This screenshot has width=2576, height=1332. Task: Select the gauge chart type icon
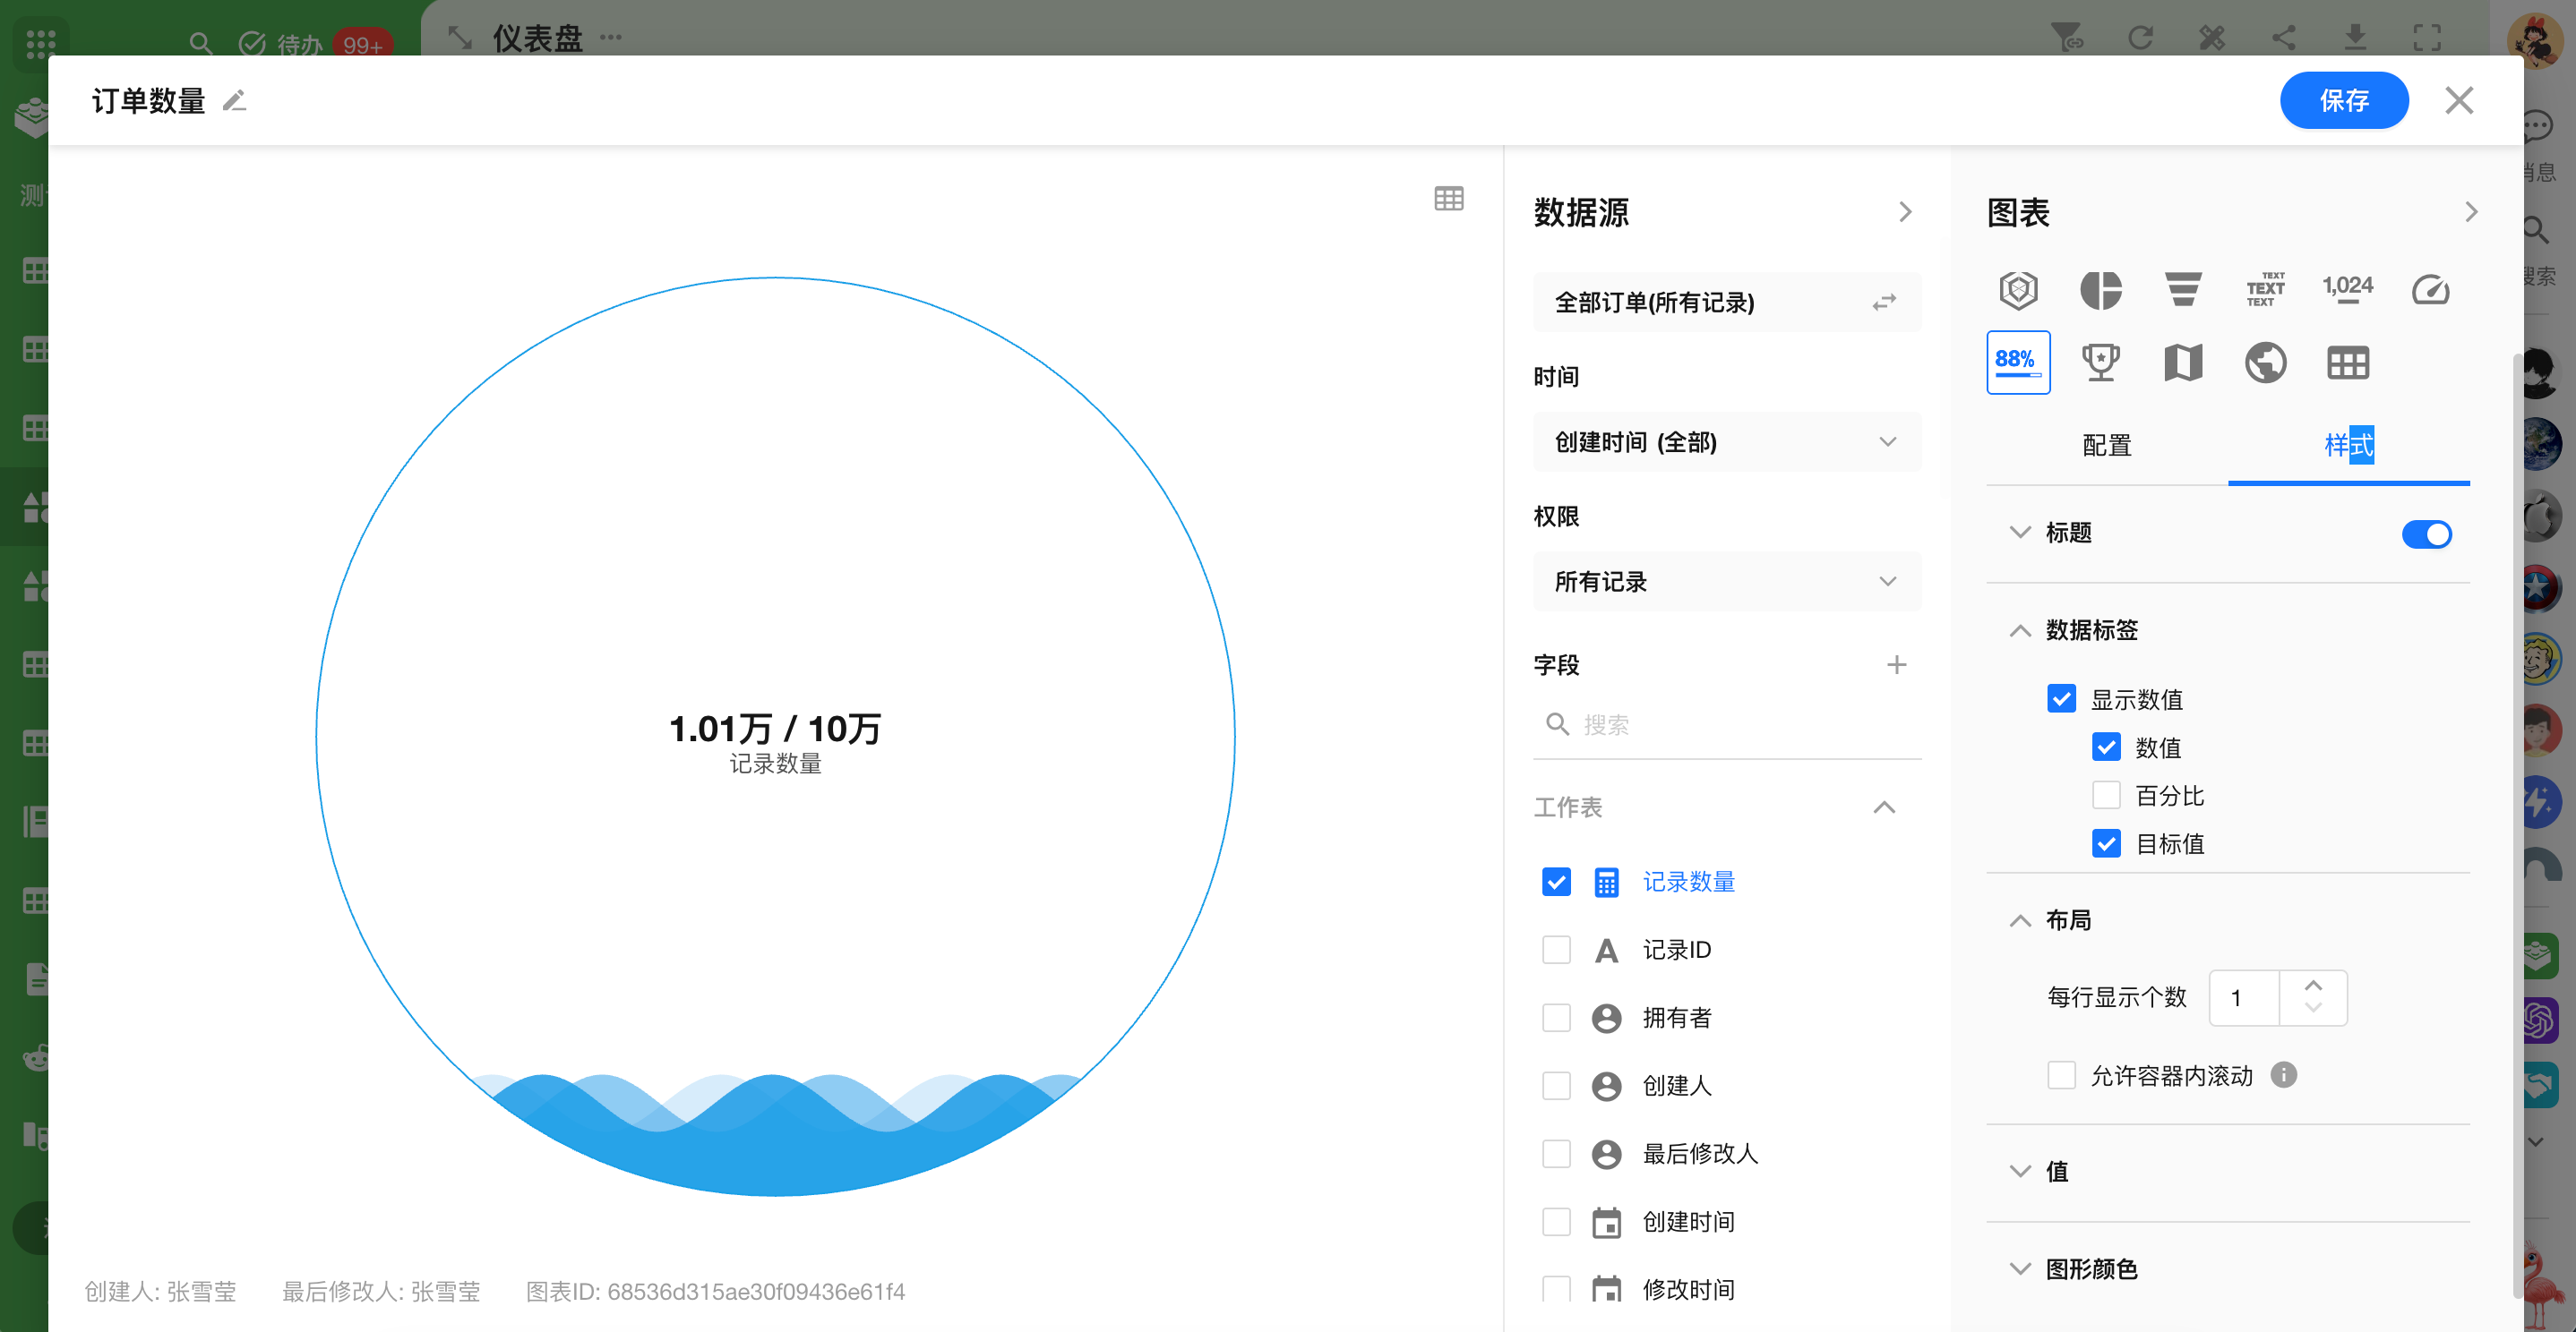click(2430, 290)
